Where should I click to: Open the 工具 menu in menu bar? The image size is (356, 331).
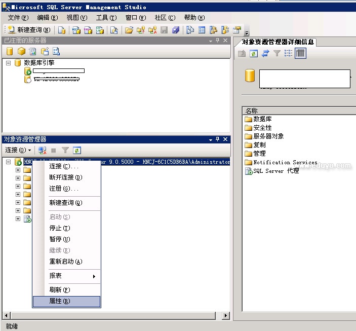click(x=105, y=18)
